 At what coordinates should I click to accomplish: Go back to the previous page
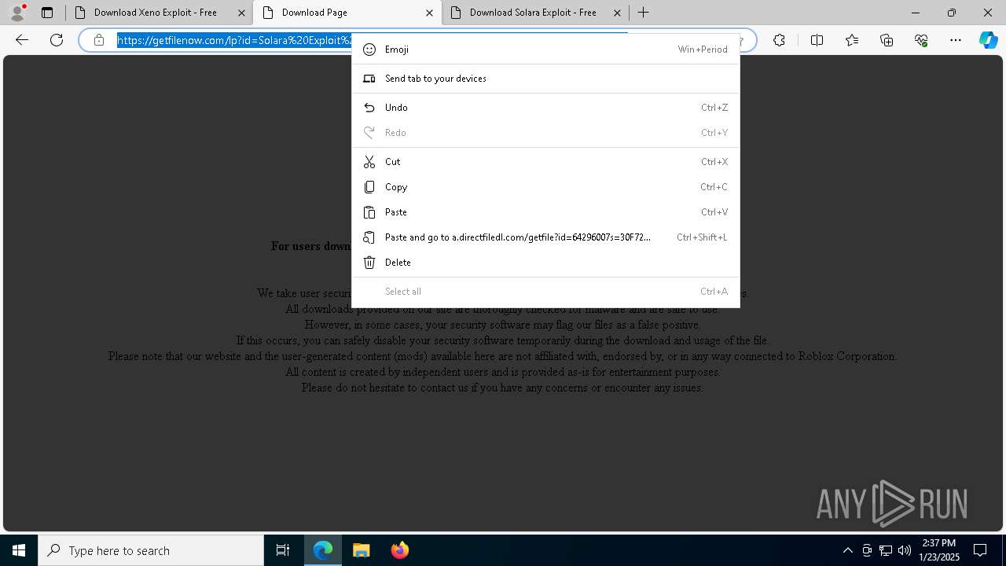click(x=22, y=40)
